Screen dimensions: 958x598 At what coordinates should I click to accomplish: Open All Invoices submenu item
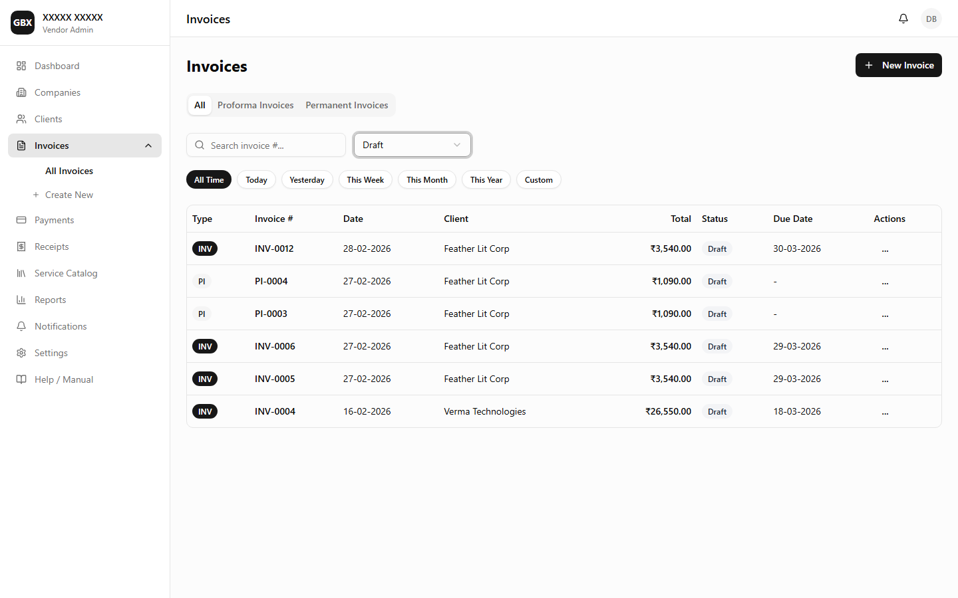(69, 171)
